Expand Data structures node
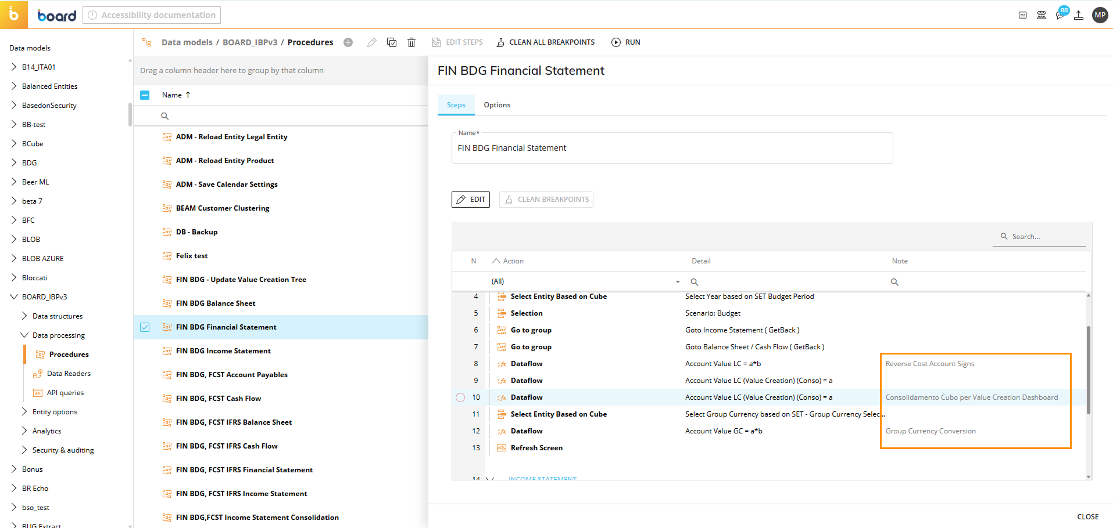Image resolution: width=1113 pixels, height=528 pixels. pyautogui.click(x=24, y=316)
